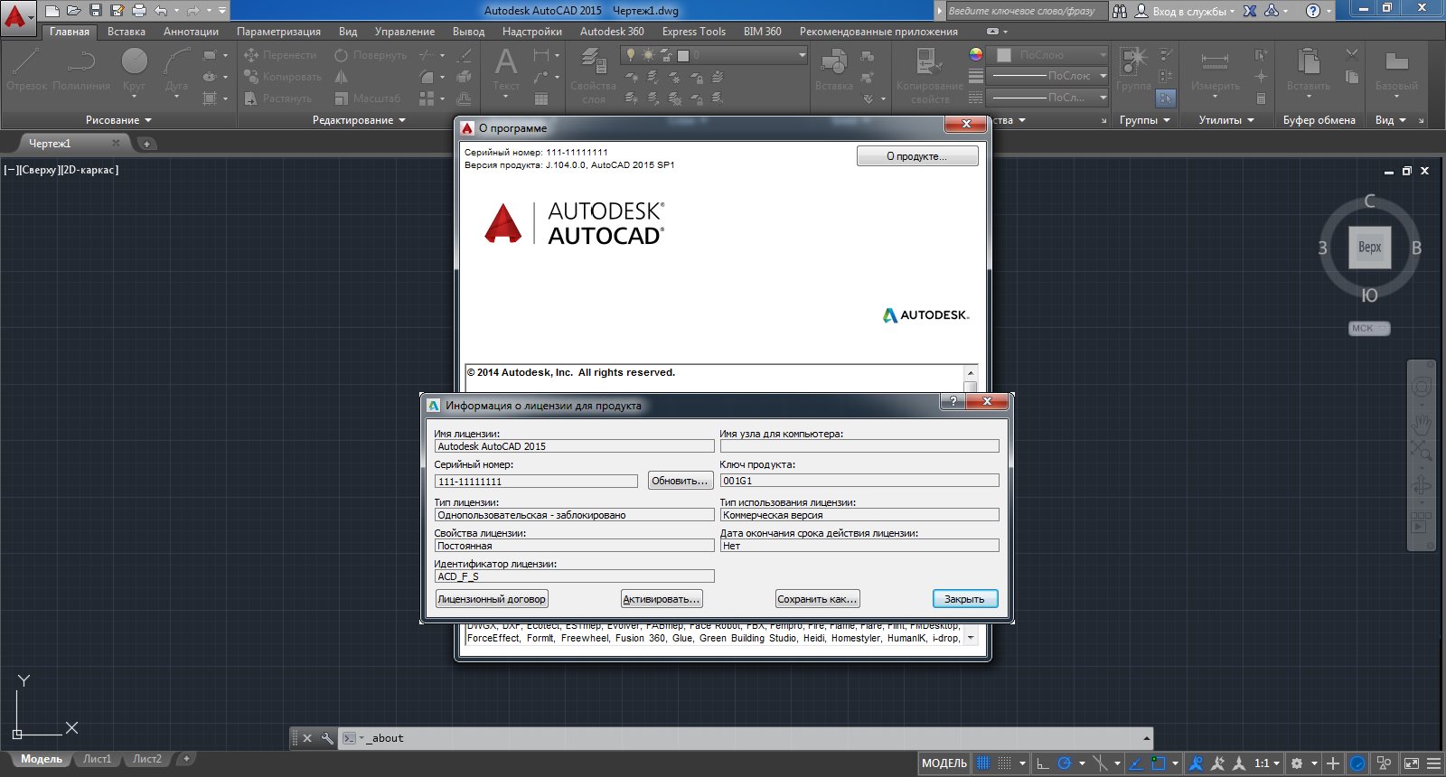
Task: Click the search binoculars icon
Action: [1120, 11]
